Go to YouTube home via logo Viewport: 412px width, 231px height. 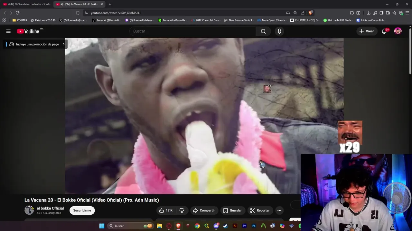pos(28,31)
